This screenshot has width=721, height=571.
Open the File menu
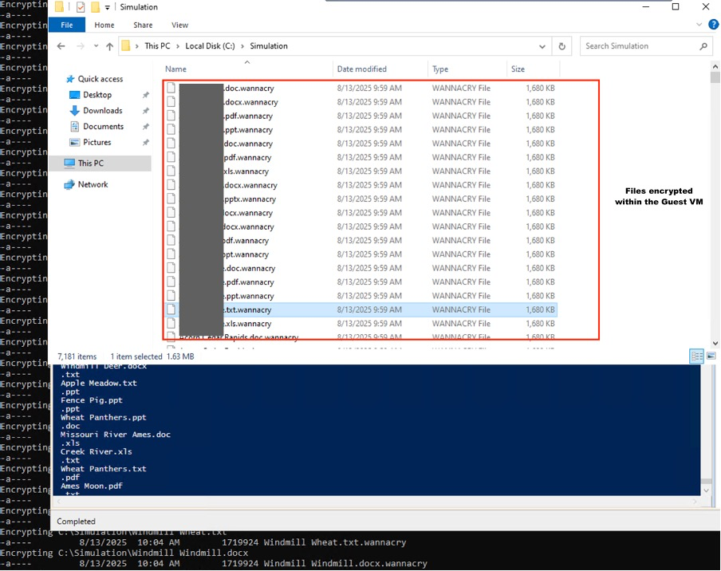click(67, 25)
